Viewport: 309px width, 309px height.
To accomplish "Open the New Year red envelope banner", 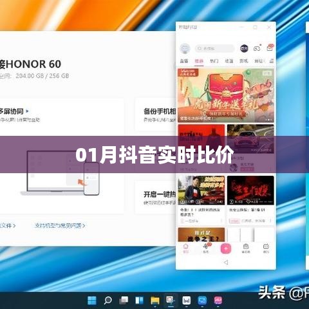I will [x=226, y=95].
